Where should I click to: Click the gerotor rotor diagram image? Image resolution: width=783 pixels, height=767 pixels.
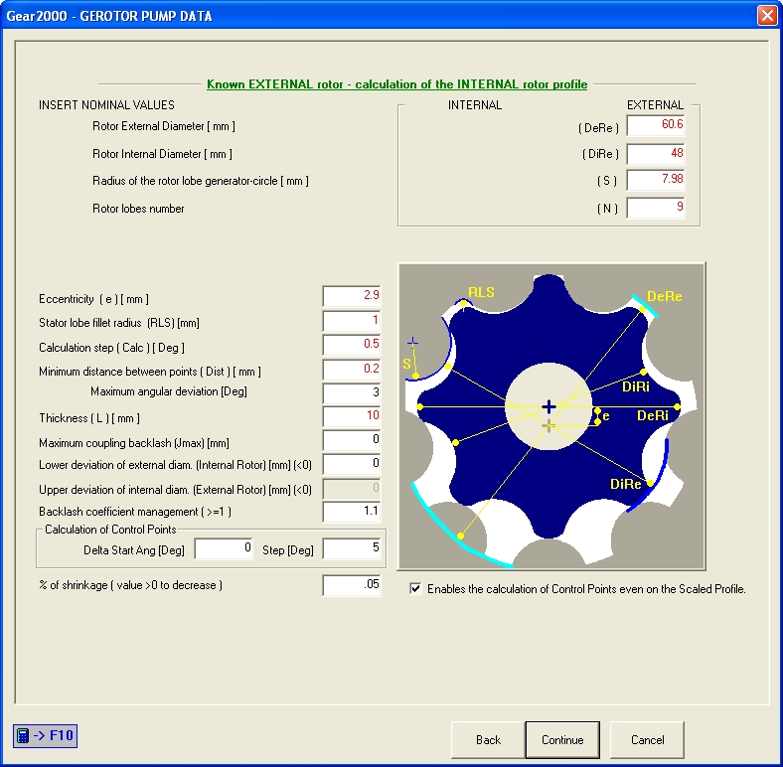pyautogui.click(x=551, y=416)
